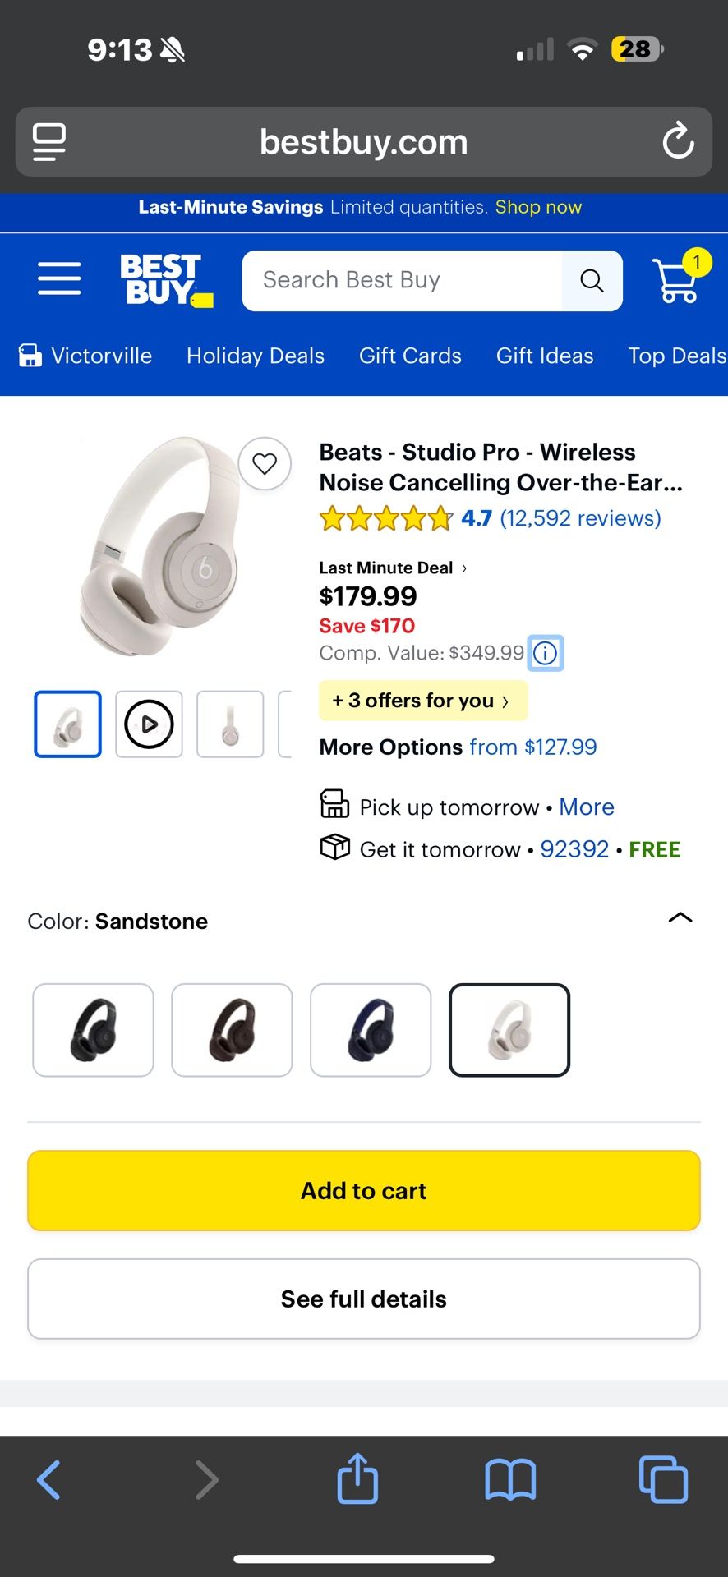Reload the page in Safari
This screenshot has width=728, height=1577.
(678, 141)
